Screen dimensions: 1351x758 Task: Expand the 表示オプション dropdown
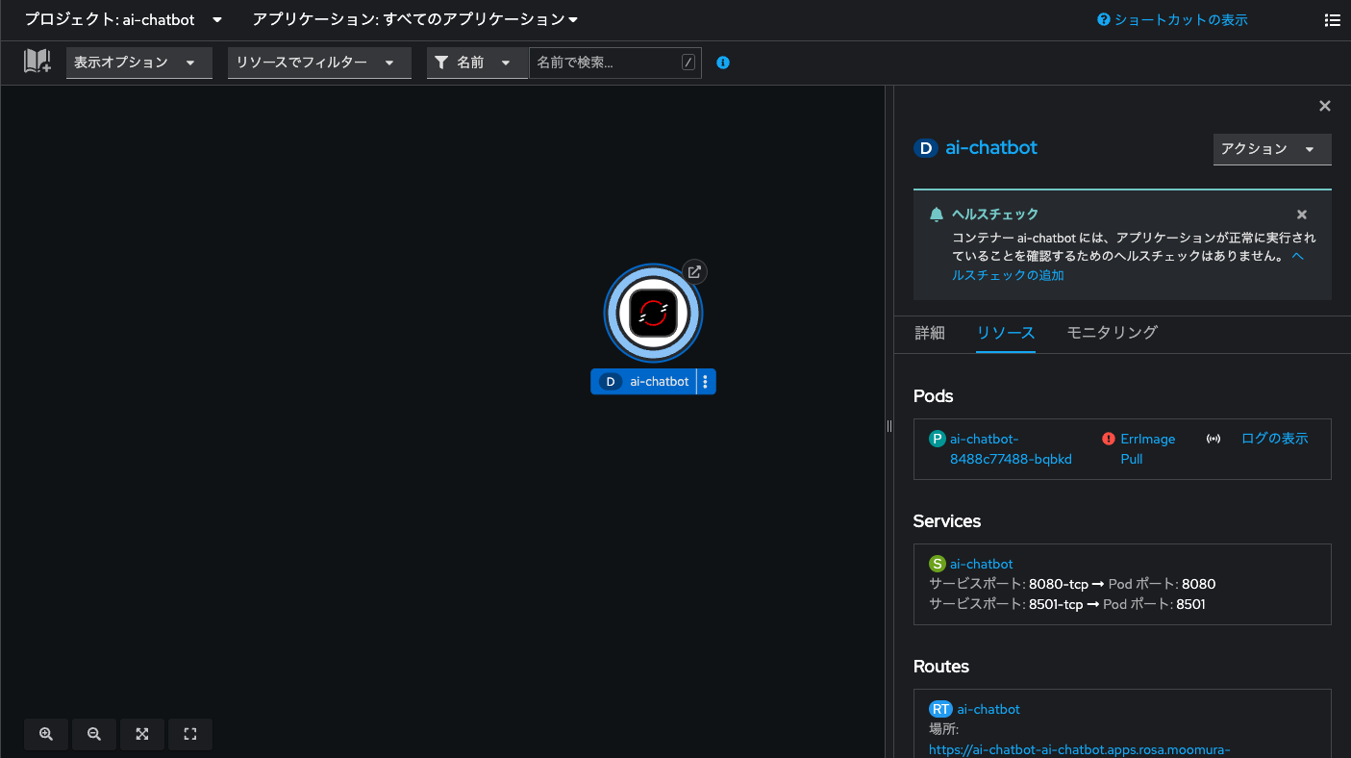(x=139, y=63)
